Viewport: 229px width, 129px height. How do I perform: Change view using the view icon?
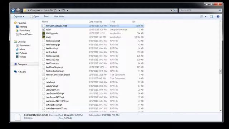tap(202, 16)
